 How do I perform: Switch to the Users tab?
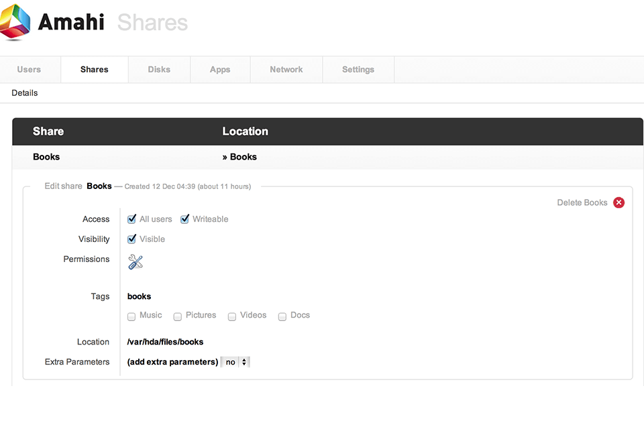tap(29, 70)
